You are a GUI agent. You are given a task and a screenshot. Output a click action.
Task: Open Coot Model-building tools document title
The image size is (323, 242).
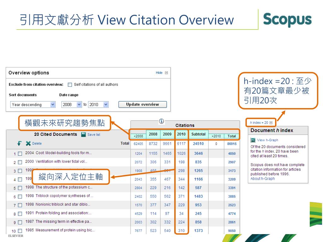click(x=64, y=153)
